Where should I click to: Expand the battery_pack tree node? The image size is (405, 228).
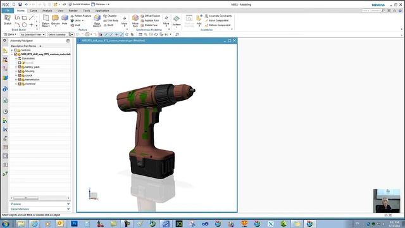[x=16, y=67]
